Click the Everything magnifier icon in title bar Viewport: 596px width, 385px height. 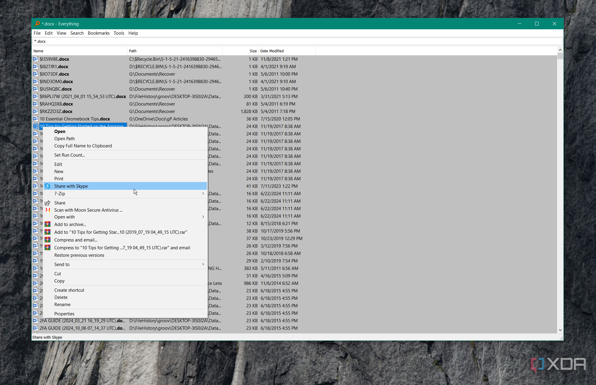37,24
